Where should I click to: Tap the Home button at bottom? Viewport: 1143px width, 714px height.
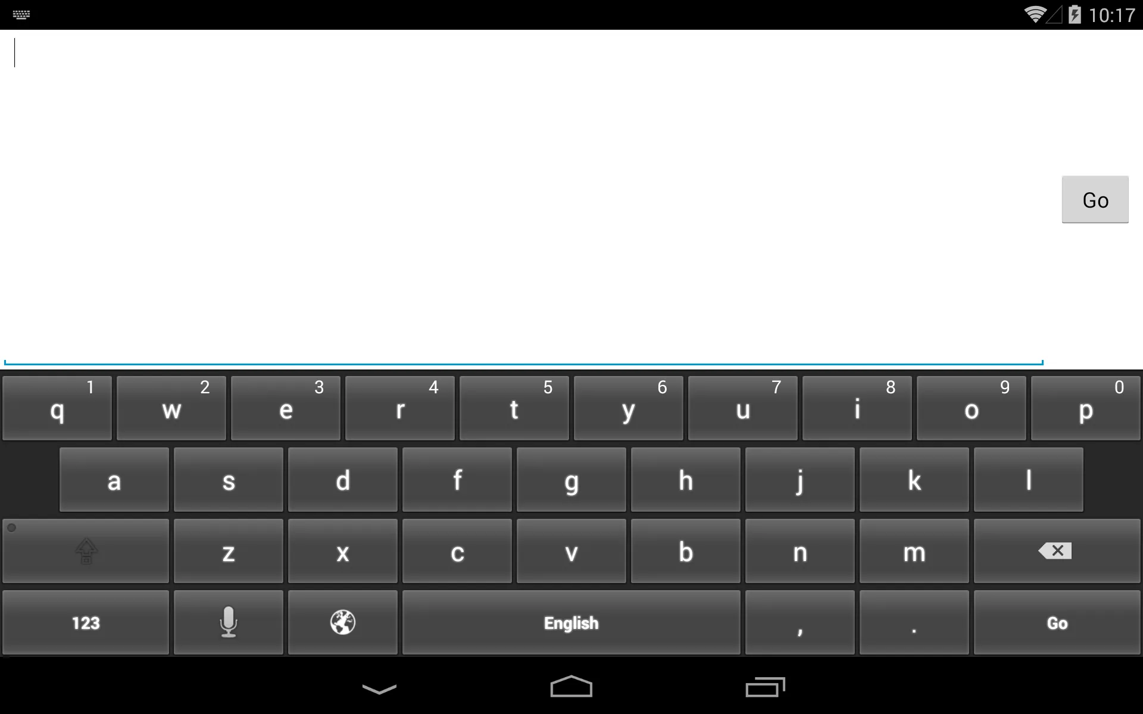click(x=571, y=687)
